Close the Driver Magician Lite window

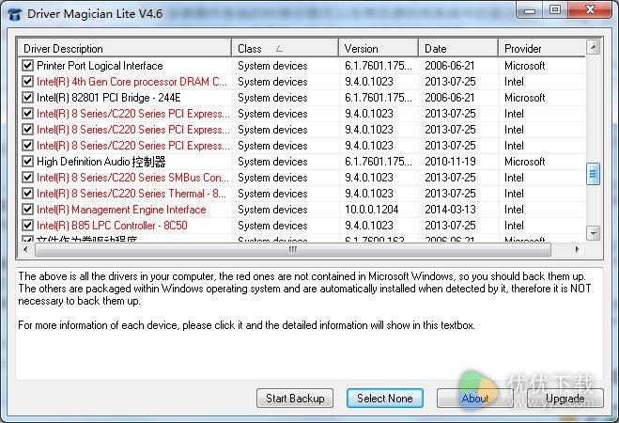pyautogui.click(x=590, y=10)
